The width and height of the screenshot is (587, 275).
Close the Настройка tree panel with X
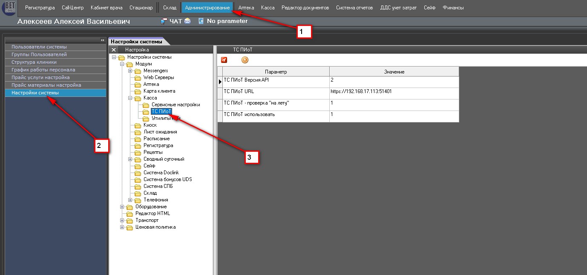(x=114, y=50)
